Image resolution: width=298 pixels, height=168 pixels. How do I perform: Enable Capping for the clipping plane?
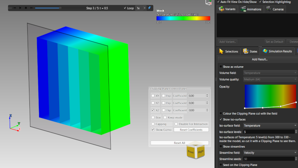(x=153, y=124)
